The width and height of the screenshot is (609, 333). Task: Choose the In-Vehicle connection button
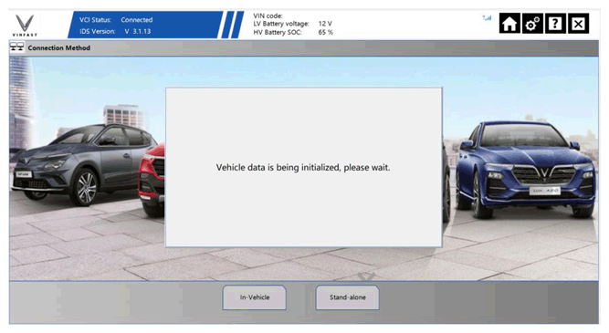255,297
